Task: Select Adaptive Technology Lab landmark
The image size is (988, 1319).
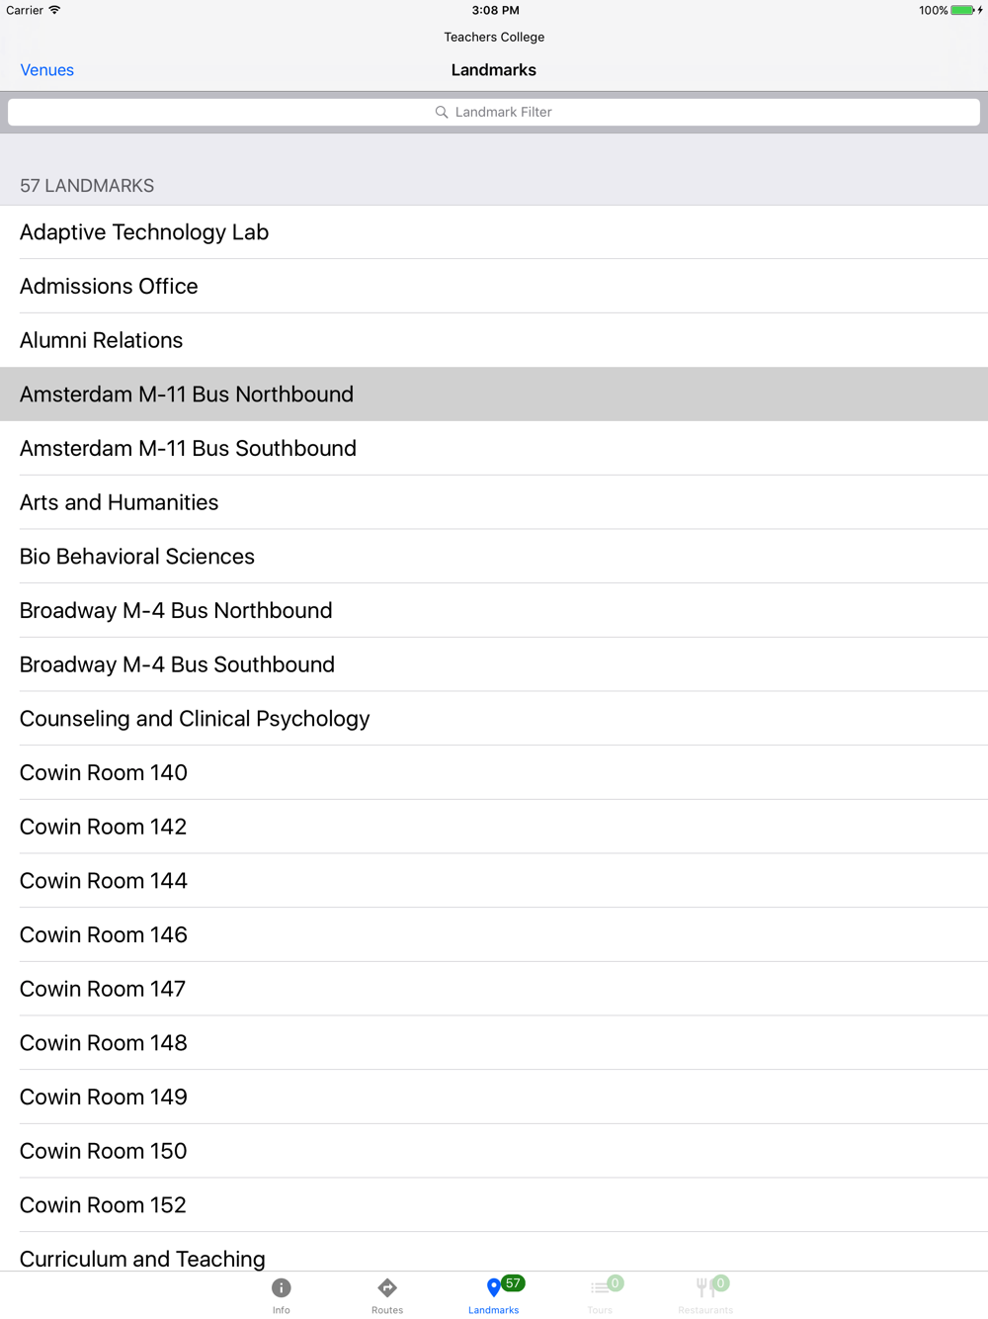Action: (x=144, y=232)
